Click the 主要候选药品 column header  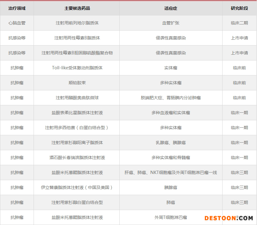tap(77, 8)
